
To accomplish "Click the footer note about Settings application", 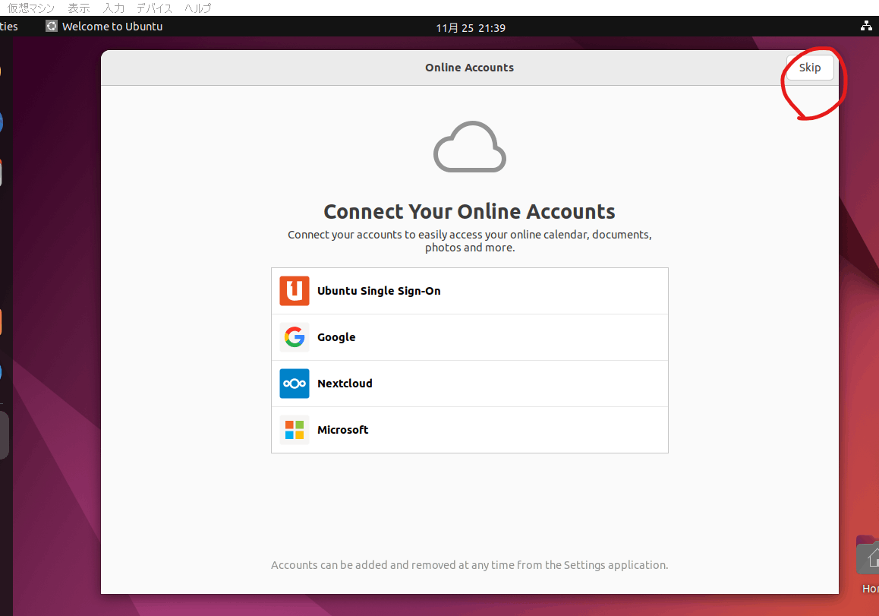I will (470, 565).
